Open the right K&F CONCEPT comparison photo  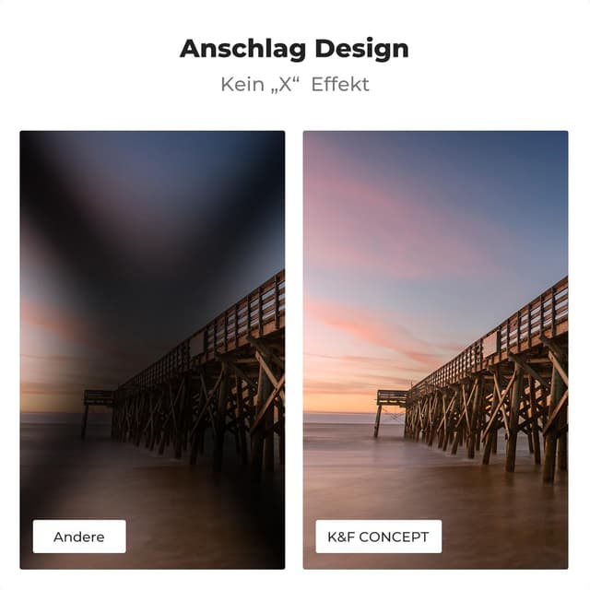coord(436,350)
